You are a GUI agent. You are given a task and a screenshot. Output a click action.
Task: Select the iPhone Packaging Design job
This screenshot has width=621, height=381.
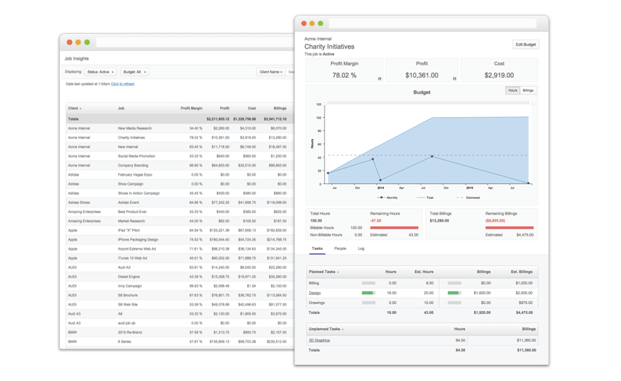(180, 240)
